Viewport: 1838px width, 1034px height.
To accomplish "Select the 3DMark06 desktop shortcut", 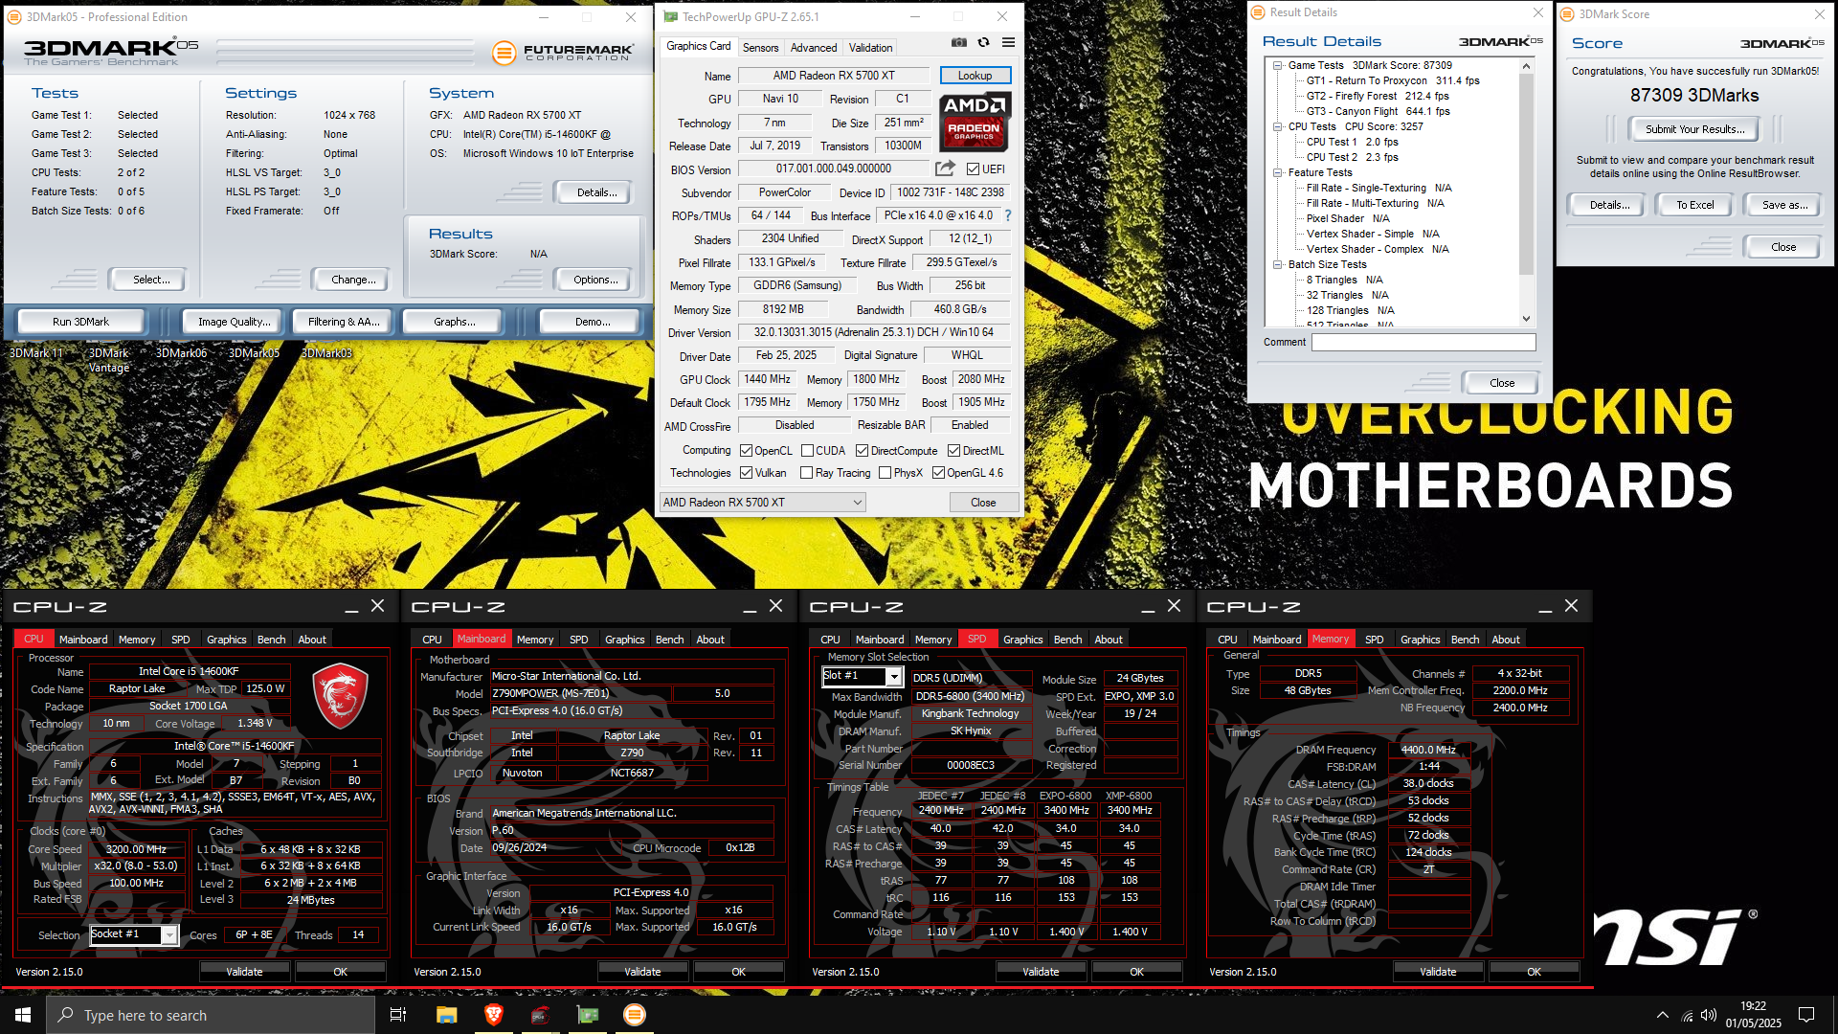I will (x=181, y=353).
